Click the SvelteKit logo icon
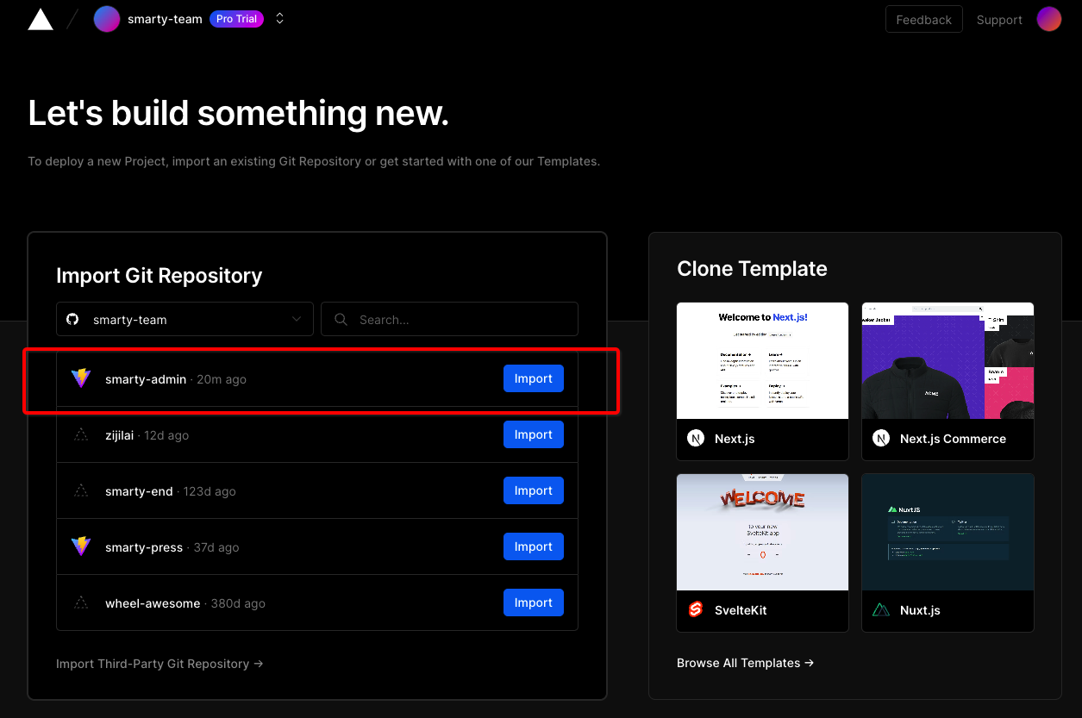Viewport: 1082px width, 718px height. coord(696,610)
